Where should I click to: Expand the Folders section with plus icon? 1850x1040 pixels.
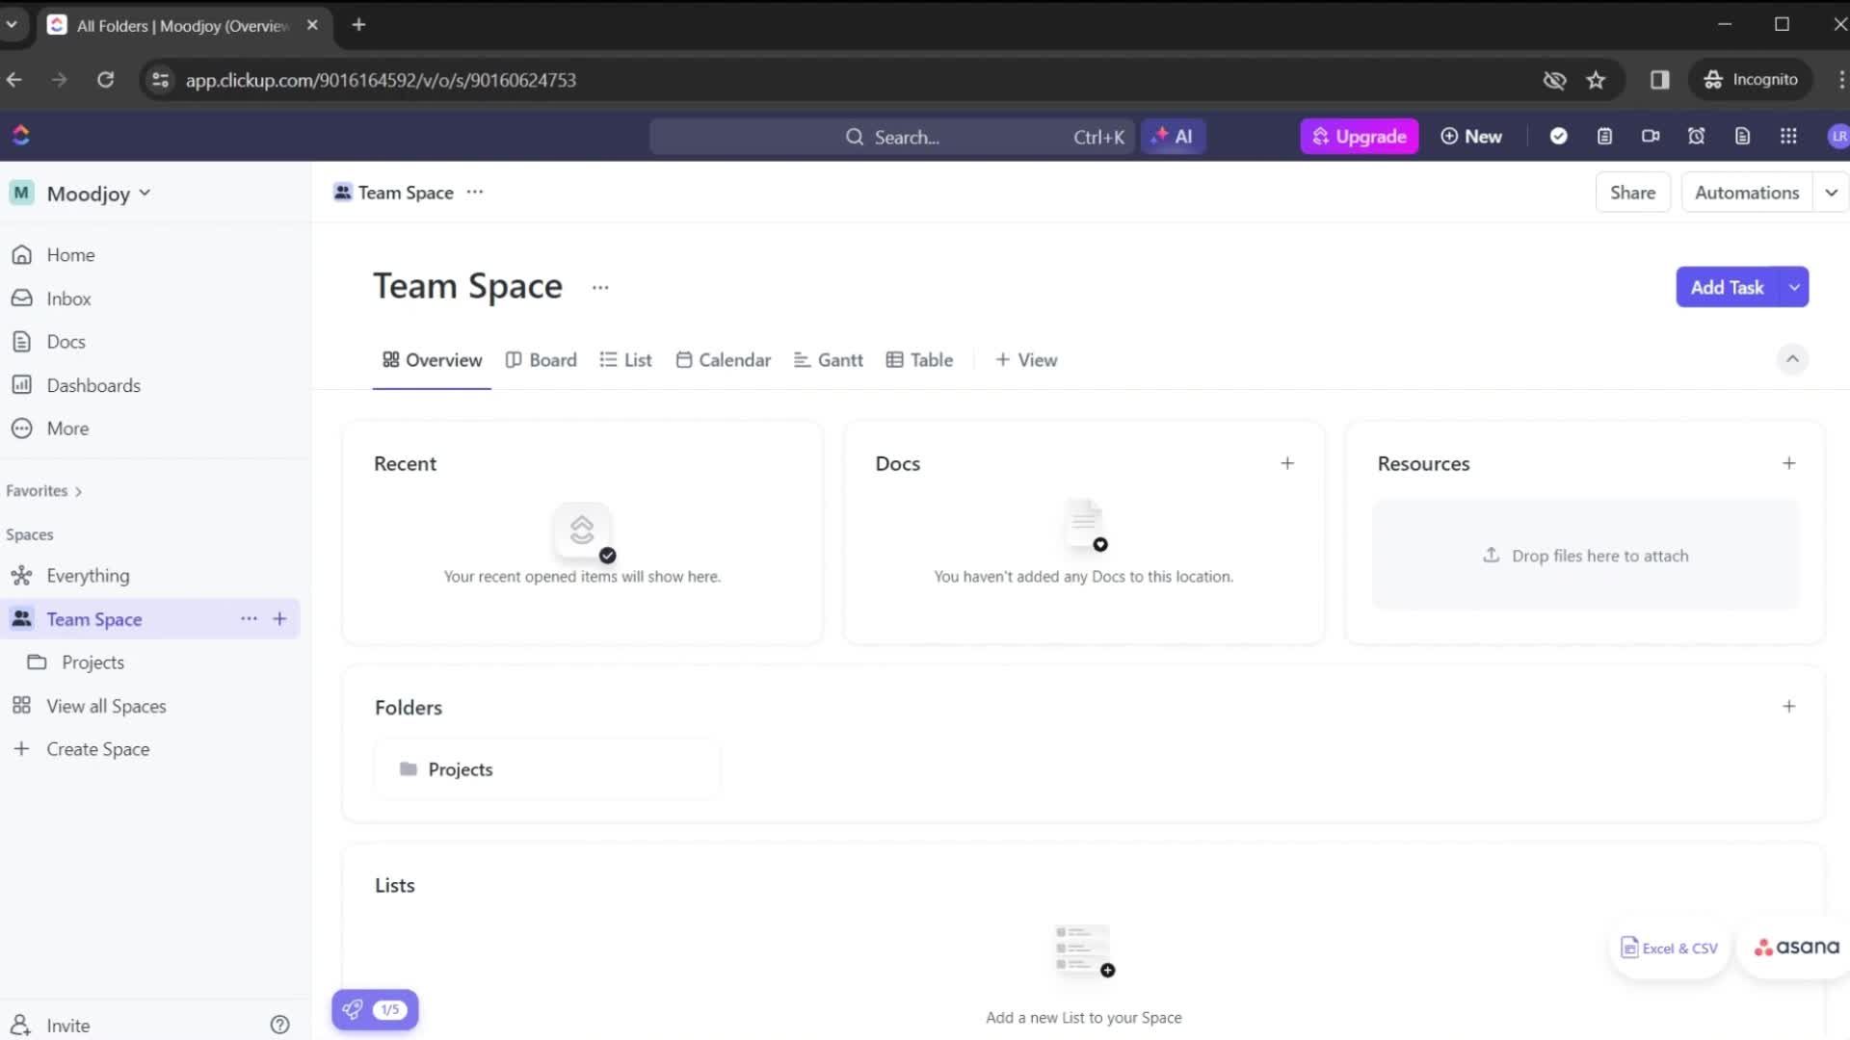click(x=1787, y=706)
